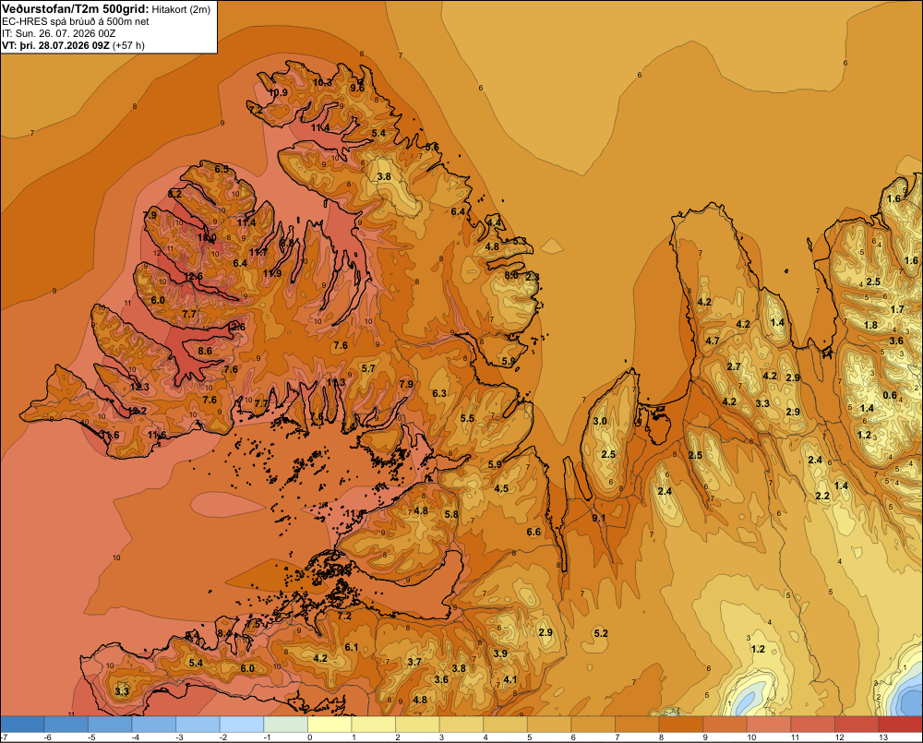Screen dimensions: 923x743
Task: Click the 2.3 temperature value
Action: click(x=533, y=277)
